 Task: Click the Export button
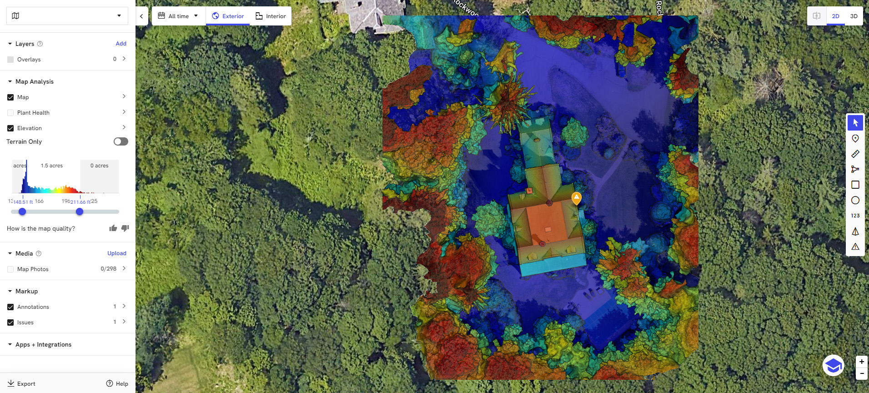21,383
